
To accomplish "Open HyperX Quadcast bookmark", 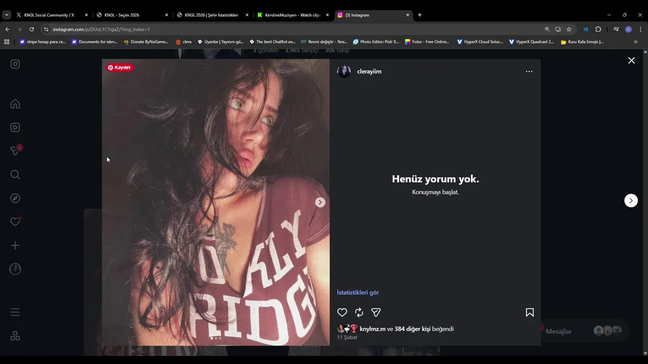I will point(532,42).
